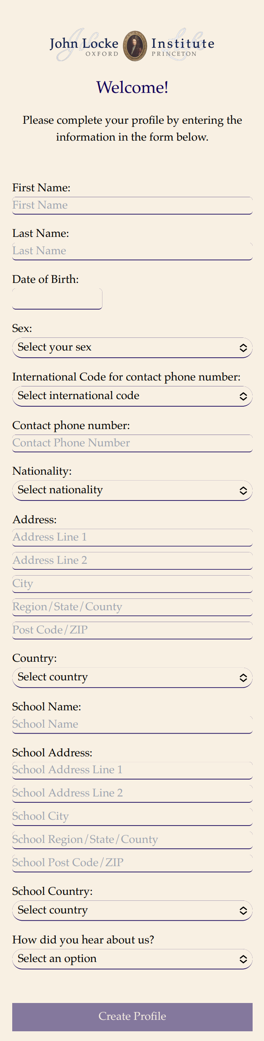The width and height of the screenshot is (264, 1041).
Task: Select home Country dropdown
Action: (x=132, y=677)
